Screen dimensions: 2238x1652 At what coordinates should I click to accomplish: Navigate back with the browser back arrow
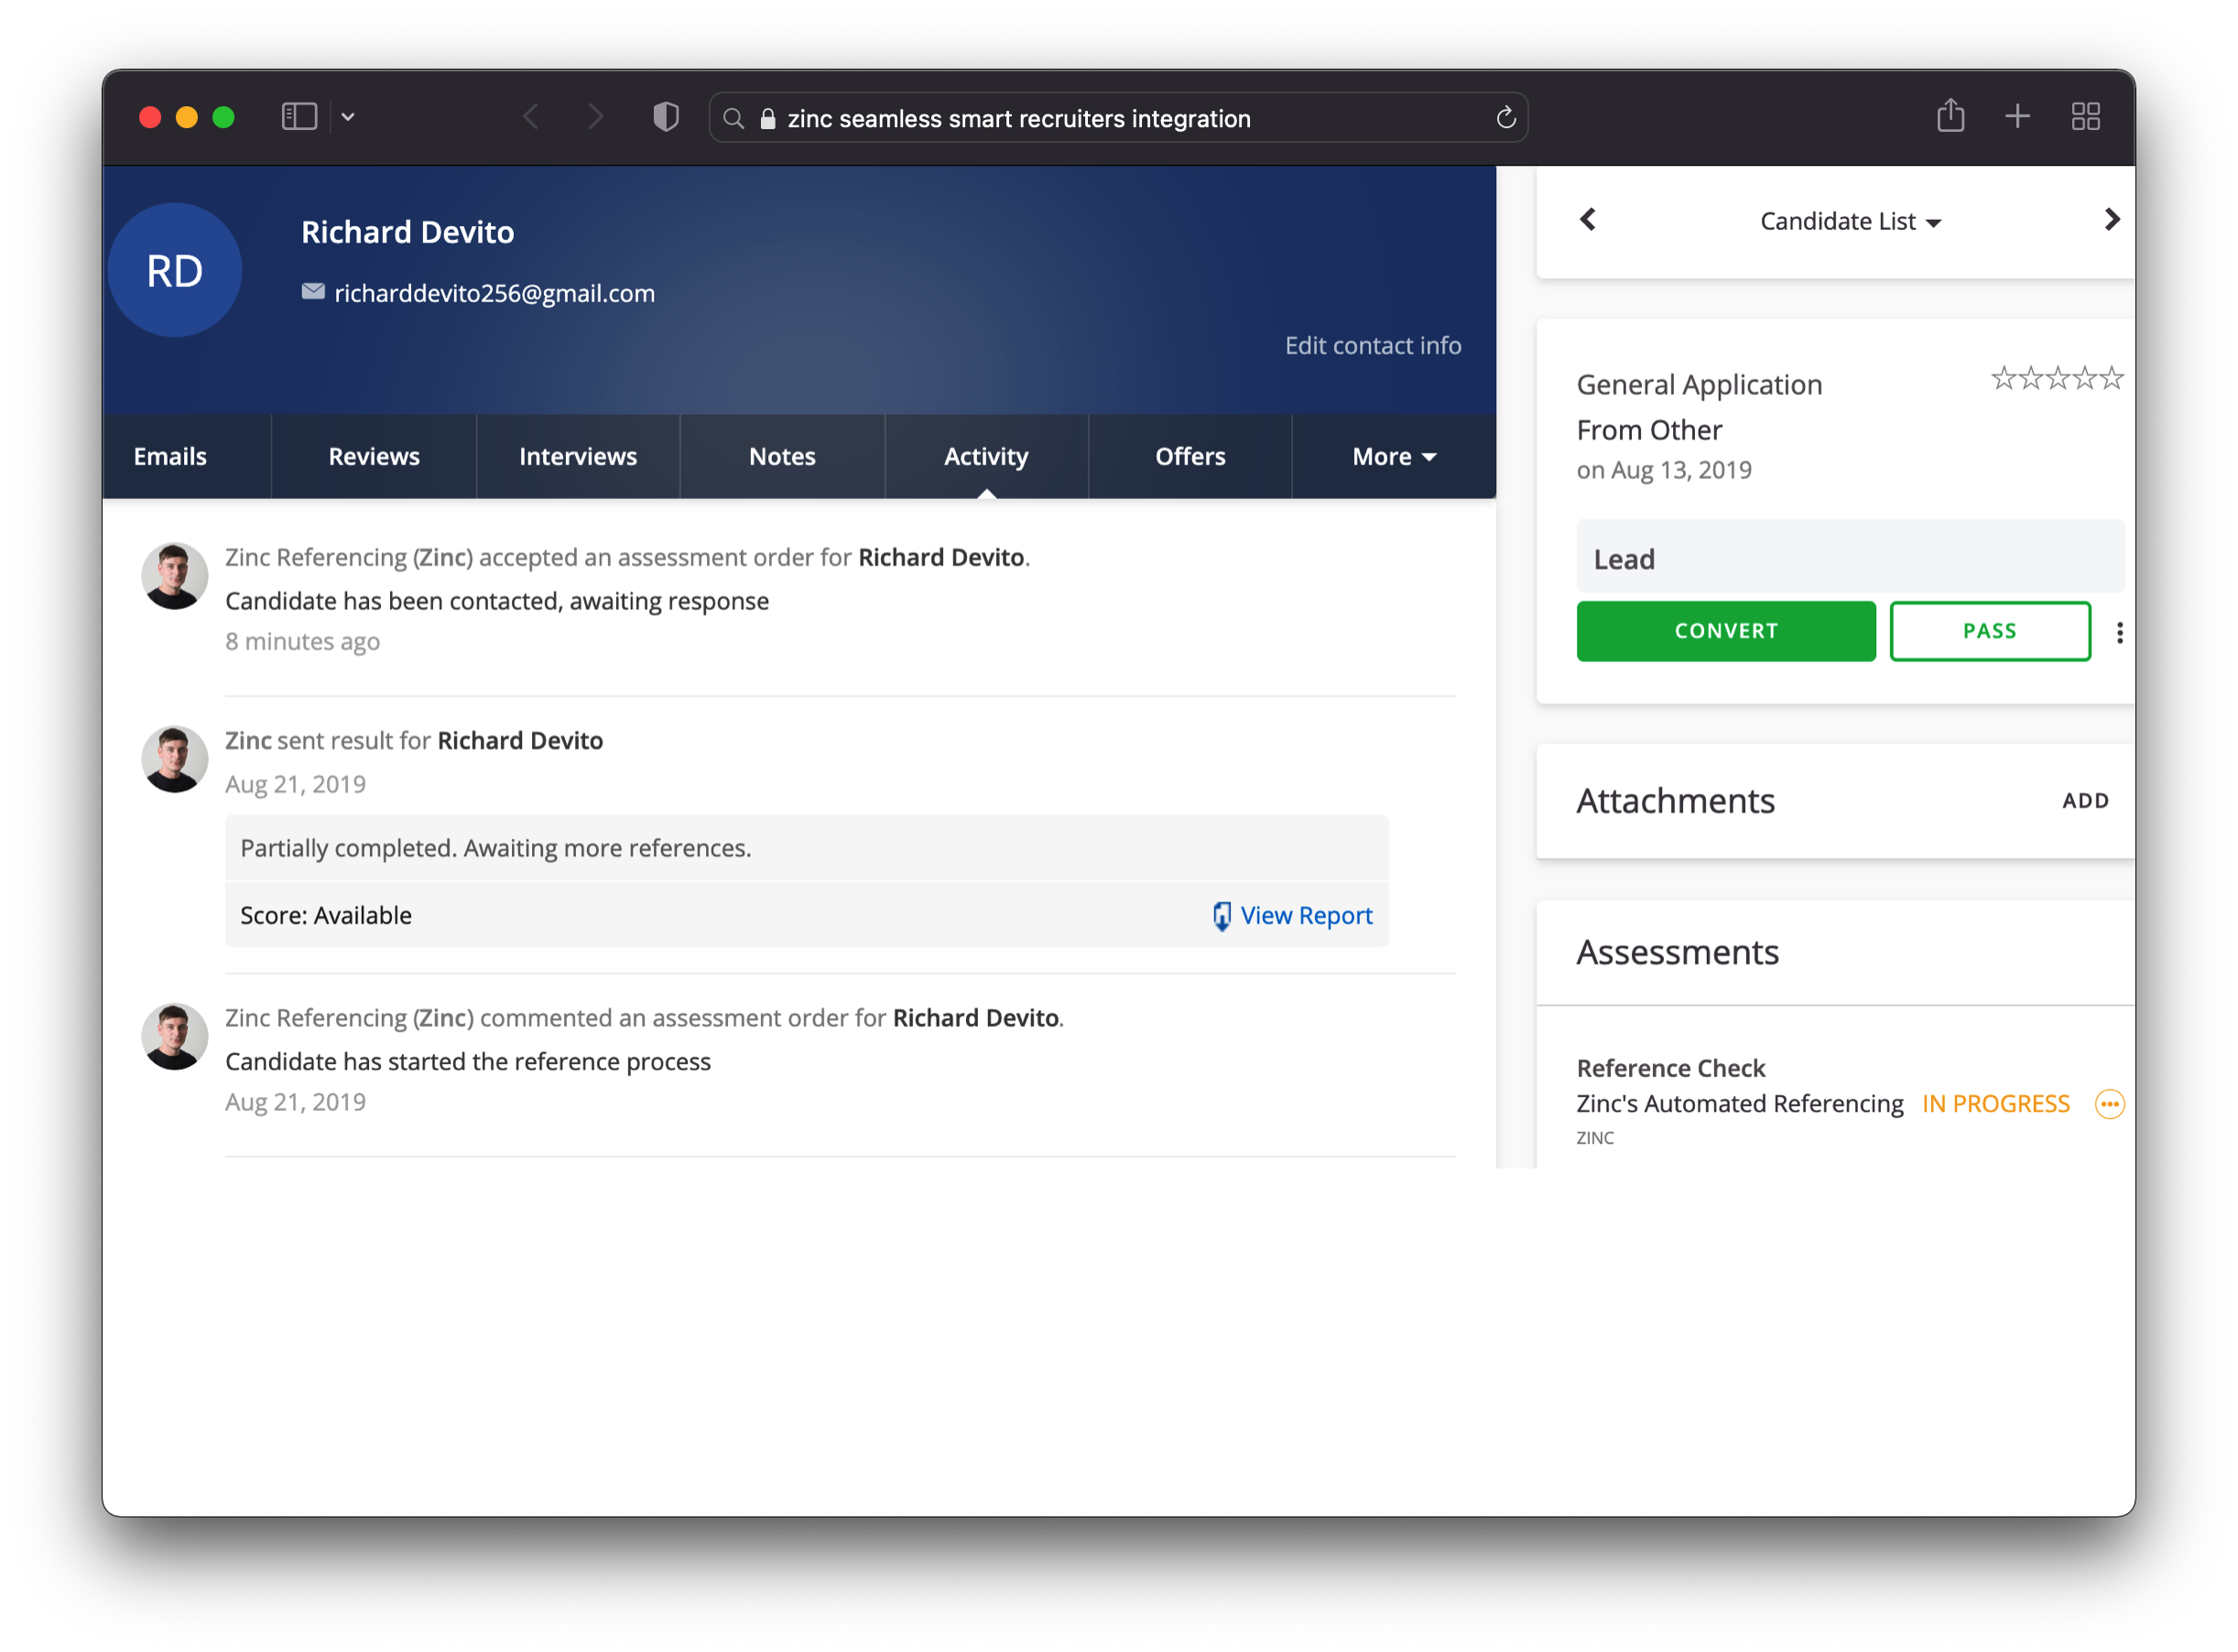tap(531, 117)
